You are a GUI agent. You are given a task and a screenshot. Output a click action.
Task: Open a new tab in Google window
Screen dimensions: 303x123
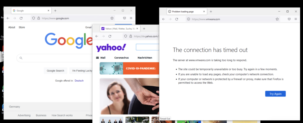55,11
